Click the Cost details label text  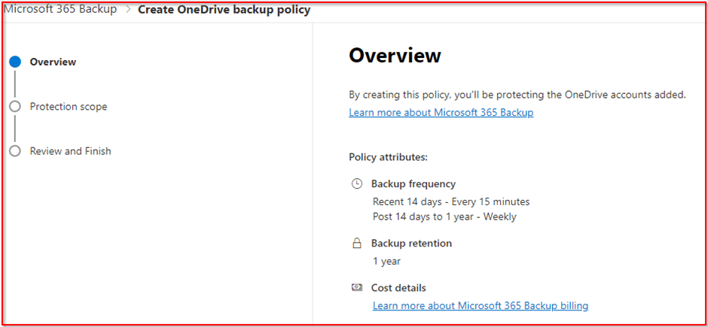pos(398,288)
